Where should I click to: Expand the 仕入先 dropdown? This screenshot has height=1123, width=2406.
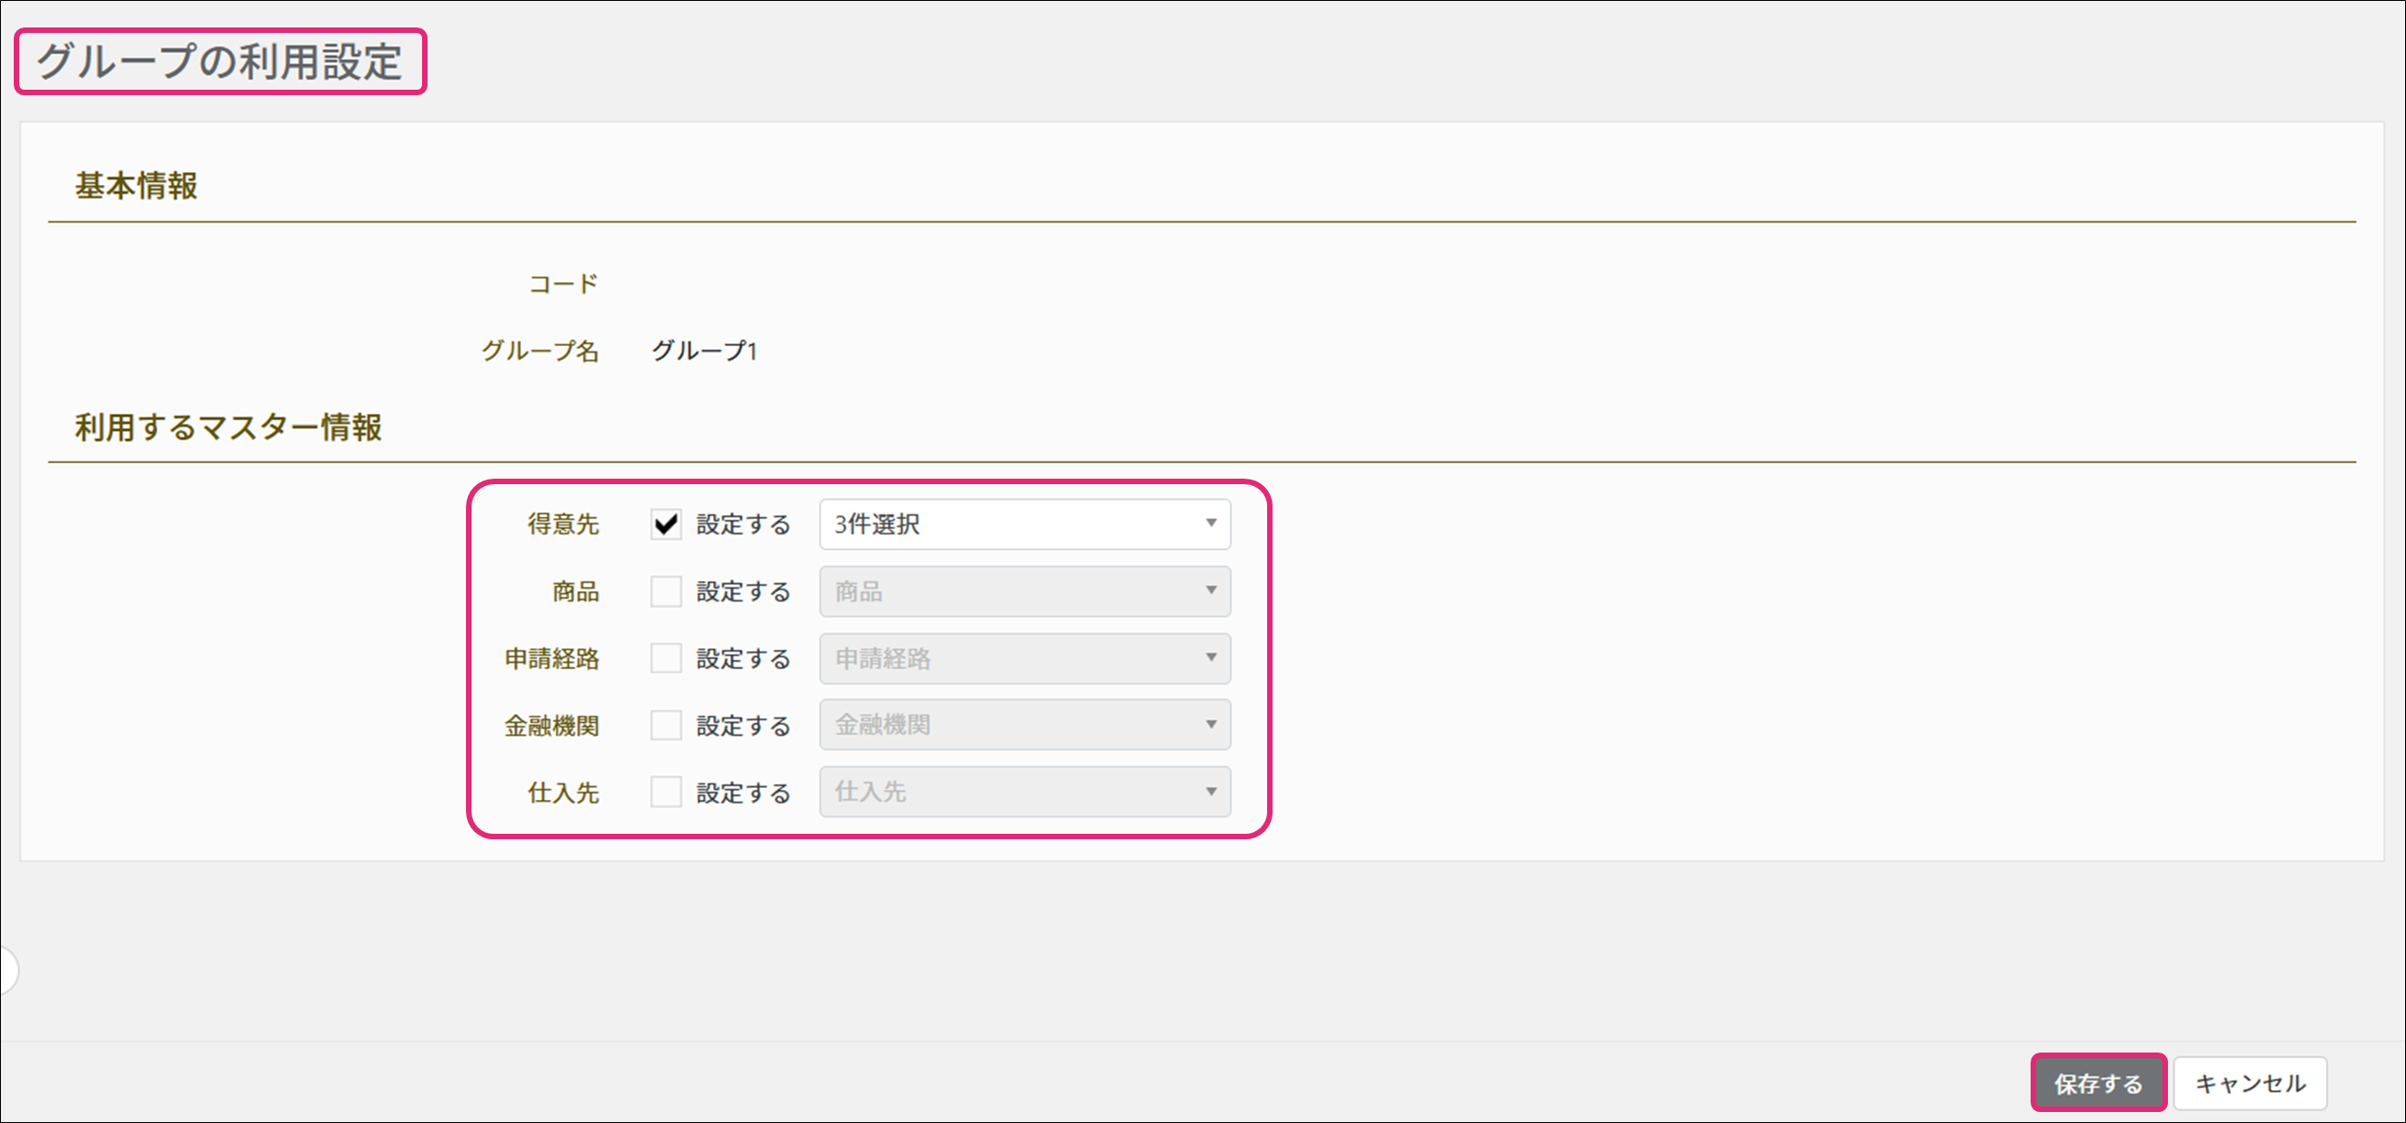1024,793
